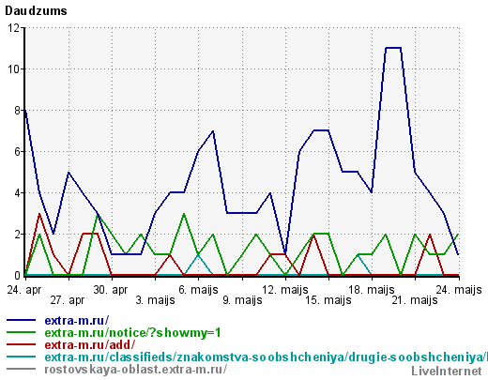488x380 pixels.
Task: Click the 9. maijs axis label
Action: 242,300
